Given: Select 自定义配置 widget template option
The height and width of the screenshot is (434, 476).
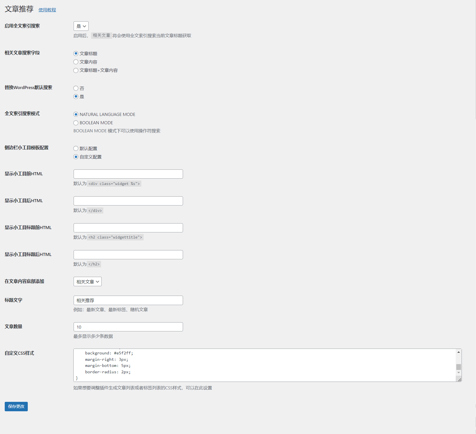Looking at the screenshot, I should click(76, 157).
